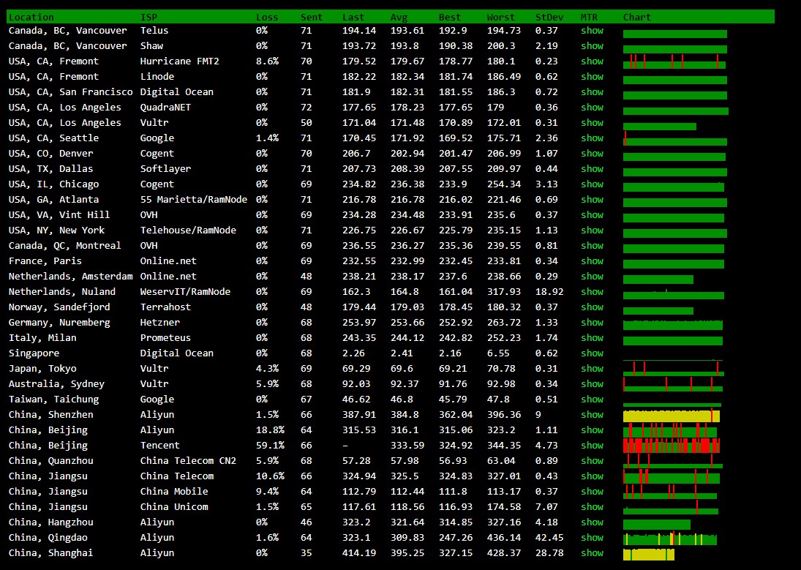Click the Best column header
The width and height of the screenshot is (801, 570).
(x=450, y=17)
